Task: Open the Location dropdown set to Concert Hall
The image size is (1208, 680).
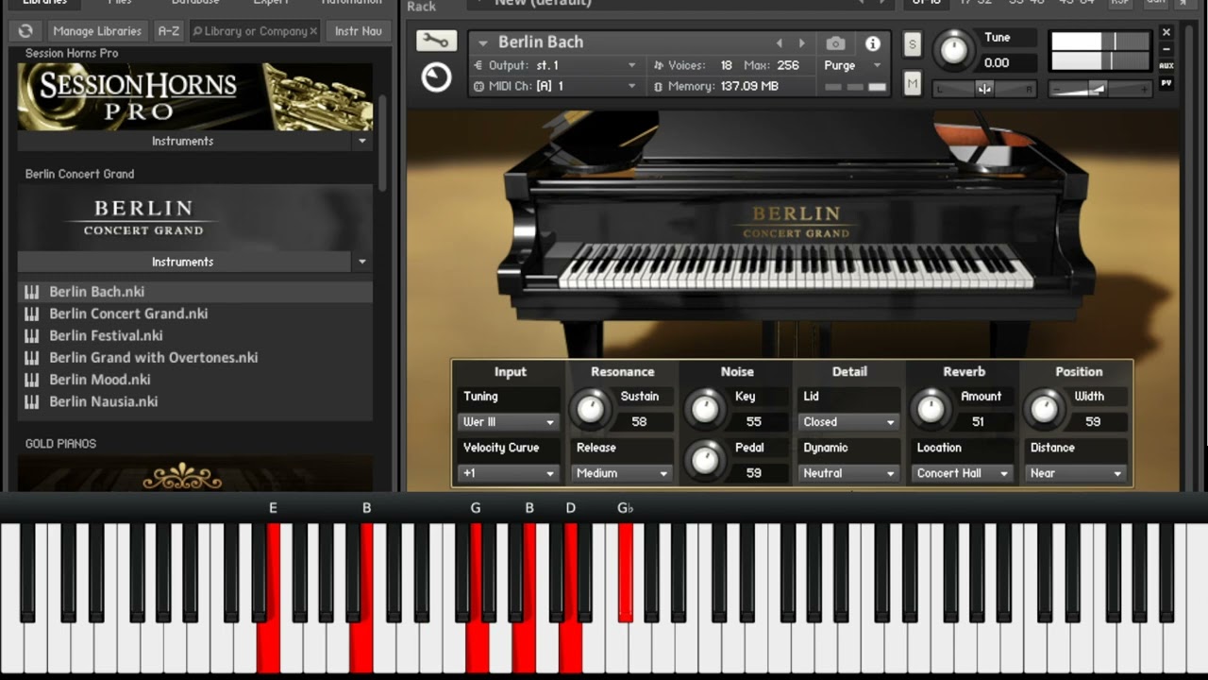Action: tap(962, 473)
